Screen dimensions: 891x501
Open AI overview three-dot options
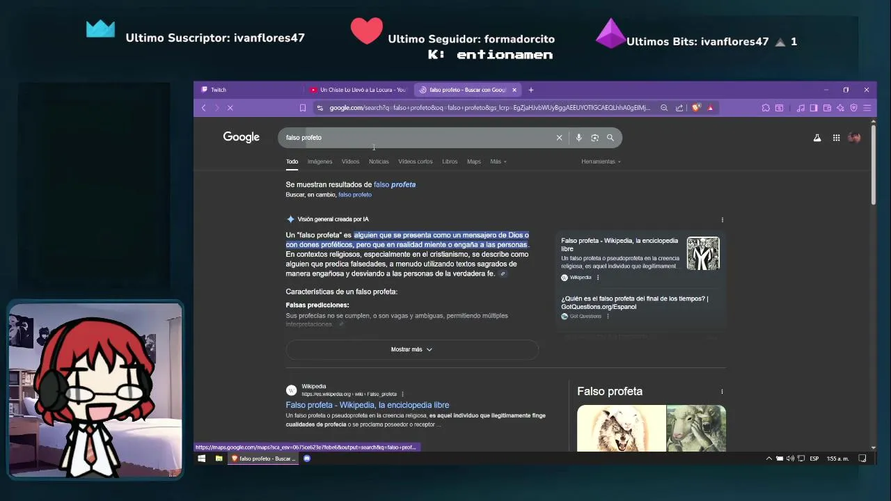click(722, 220)
